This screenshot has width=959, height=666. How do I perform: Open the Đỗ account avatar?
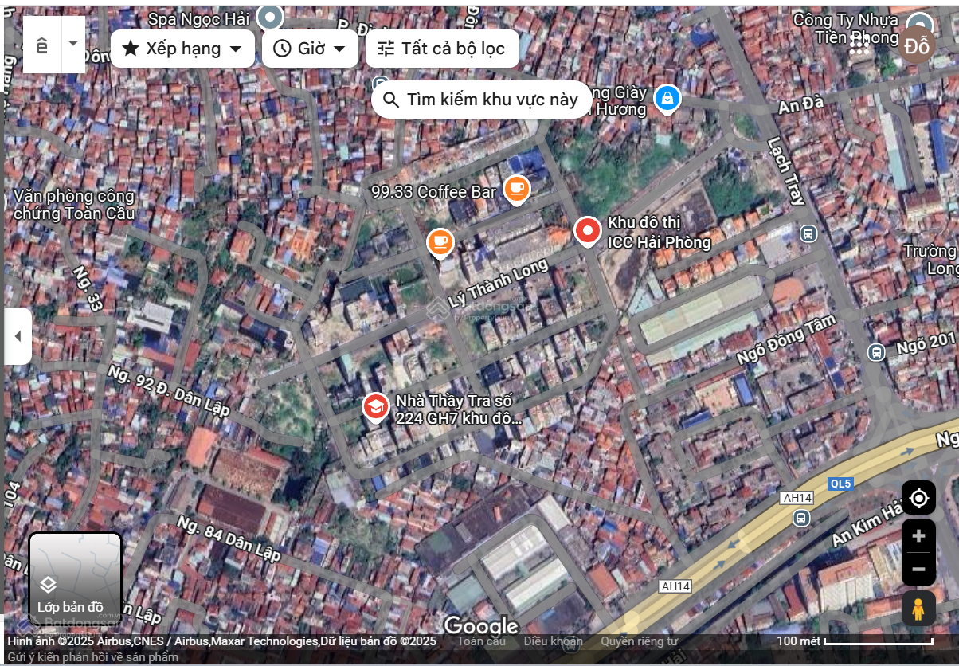[x=917, y=45]
